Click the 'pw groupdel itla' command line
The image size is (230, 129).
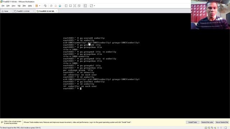(82, 66)
